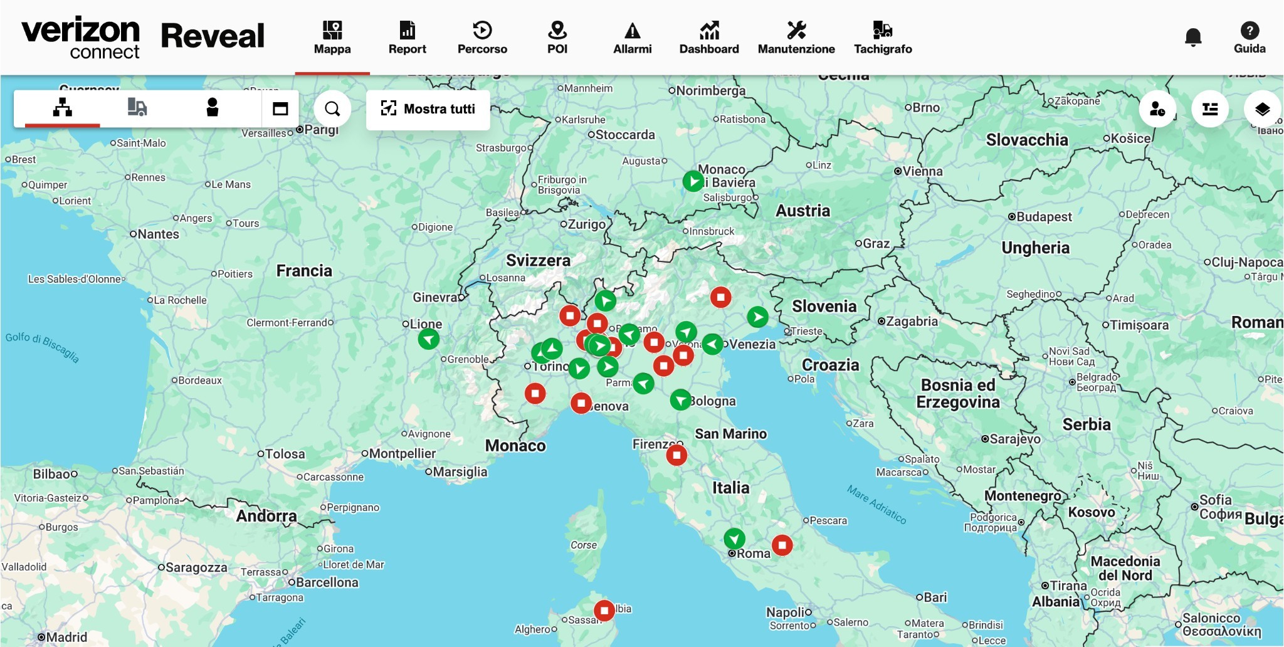
Task: Open the map layers selector
Action: (x=1262, y=109)
